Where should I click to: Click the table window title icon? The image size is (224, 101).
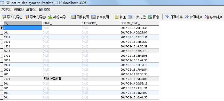click(2, 3)
